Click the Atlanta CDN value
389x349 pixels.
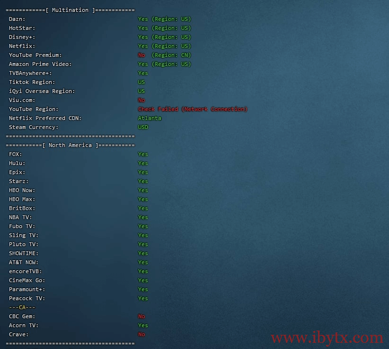[x=150, y=118]
